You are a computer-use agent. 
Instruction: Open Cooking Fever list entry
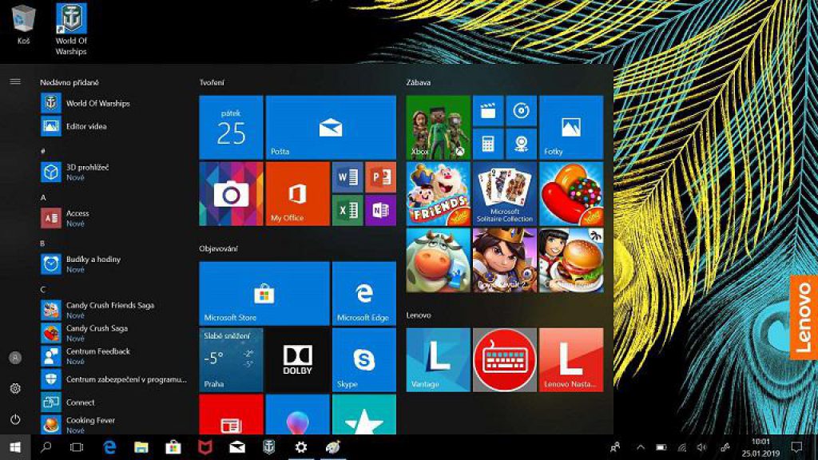tap(113, 425)
